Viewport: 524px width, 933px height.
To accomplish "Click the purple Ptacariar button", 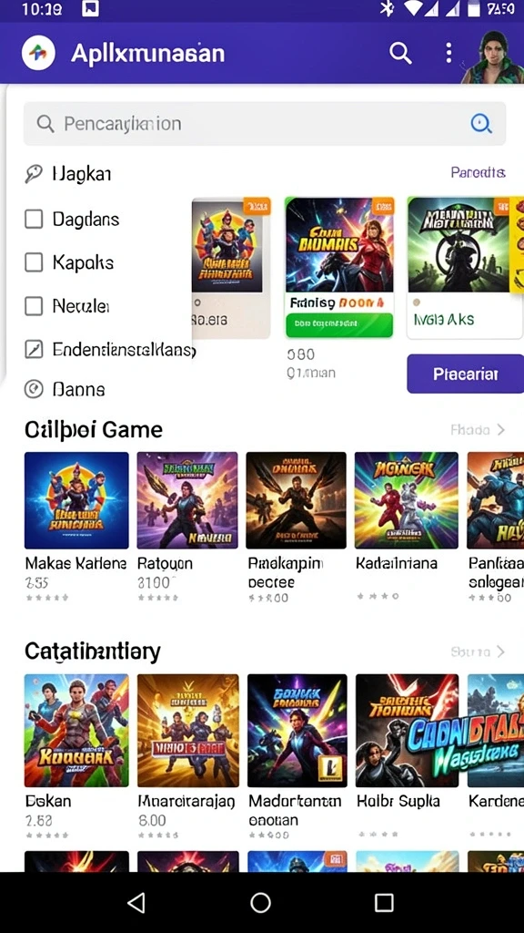I will (465, 374).
